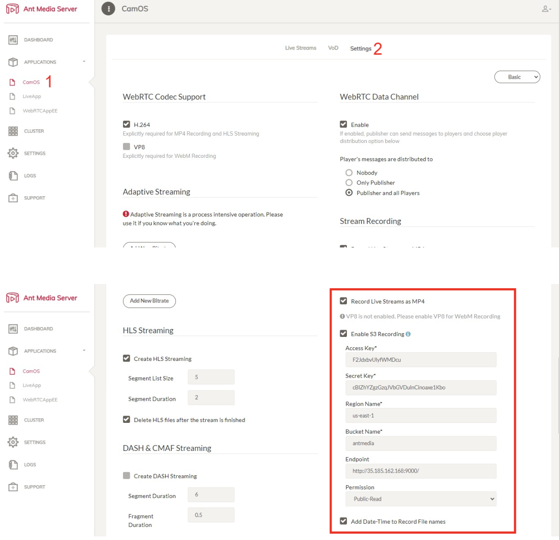
Task: Click the Applications cube icon in the upper sidebar
Action: pos(13,62)
